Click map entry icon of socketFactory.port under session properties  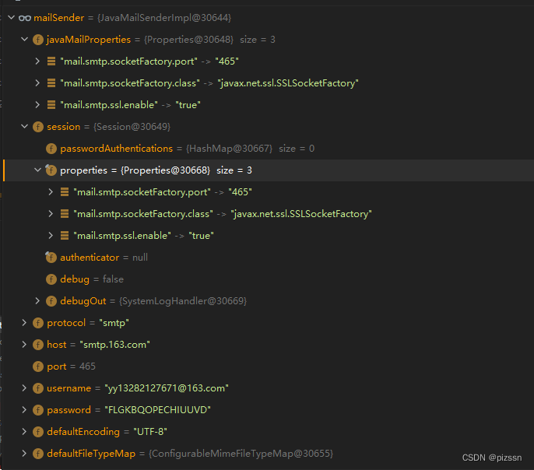pyautogui.click(x=65, y=192)
